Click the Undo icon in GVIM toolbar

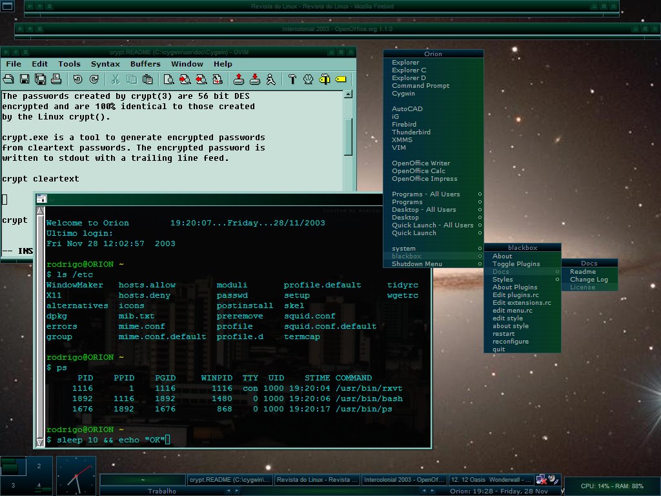pos(77,79)
